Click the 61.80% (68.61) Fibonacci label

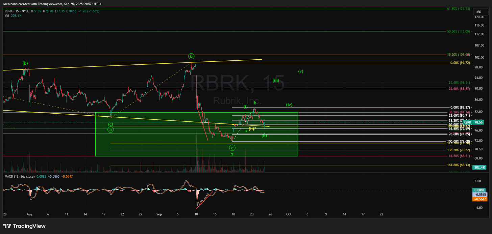[459, 156]
